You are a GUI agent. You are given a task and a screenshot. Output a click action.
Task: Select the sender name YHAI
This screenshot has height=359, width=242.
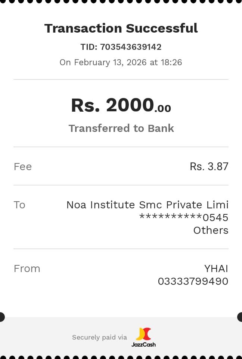click(216, 268)
